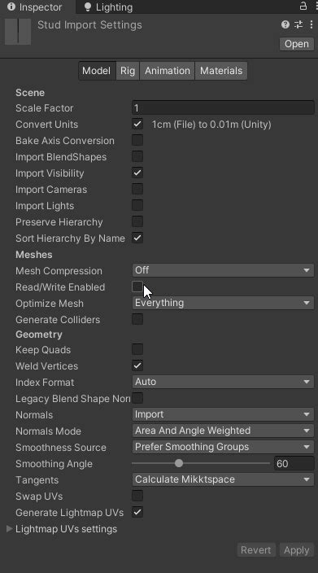Enable Import Cameras checkbox

137,189
